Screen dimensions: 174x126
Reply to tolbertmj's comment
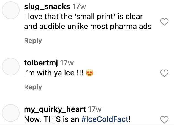click(33, 87)
